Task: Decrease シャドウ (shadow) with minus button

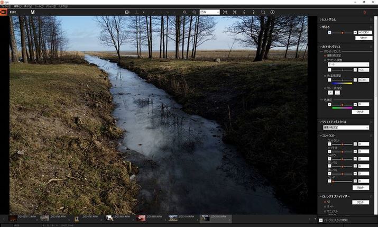Action: 329,159
